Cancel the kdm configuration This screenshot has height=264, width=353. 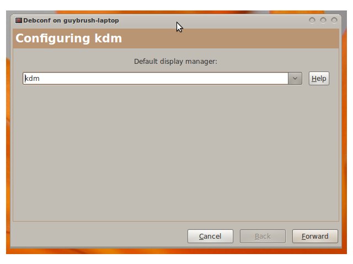210,236
